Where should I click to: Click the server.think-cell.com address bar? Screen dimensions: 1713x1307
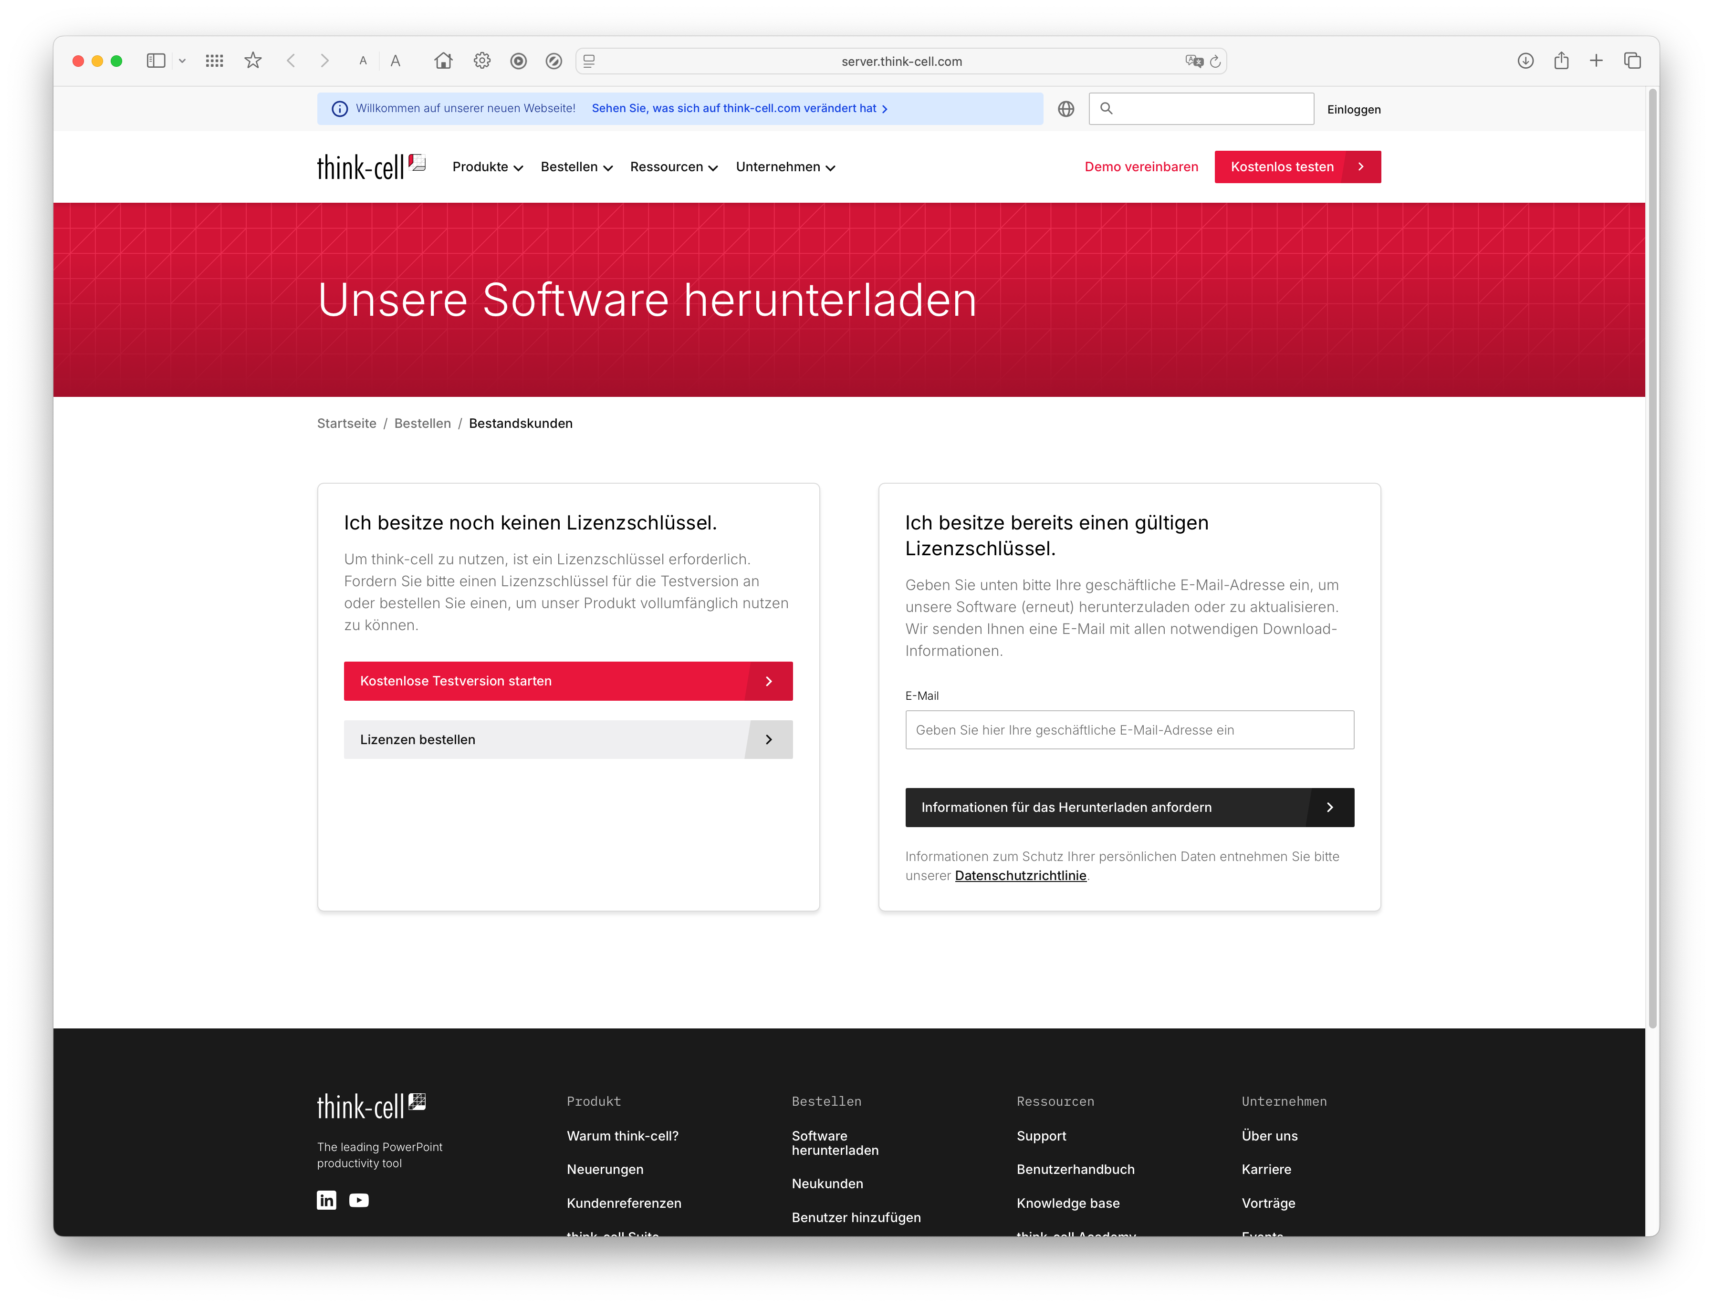click(x=901, y=62)
